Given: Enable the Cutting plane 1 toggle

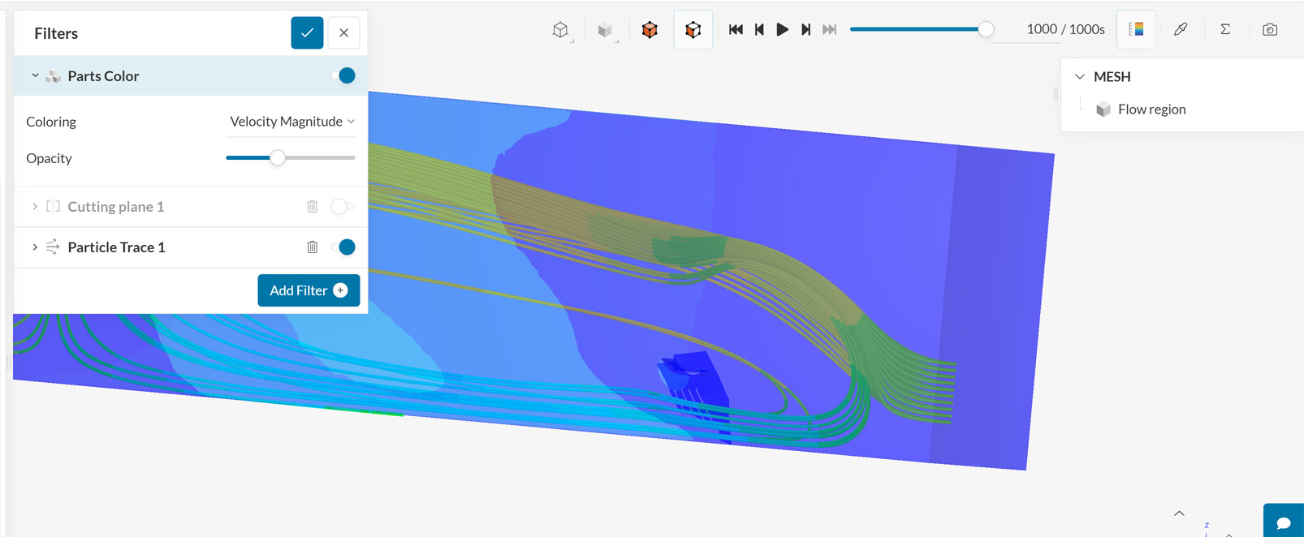Looking at the screenshot, I should [343, 207].
